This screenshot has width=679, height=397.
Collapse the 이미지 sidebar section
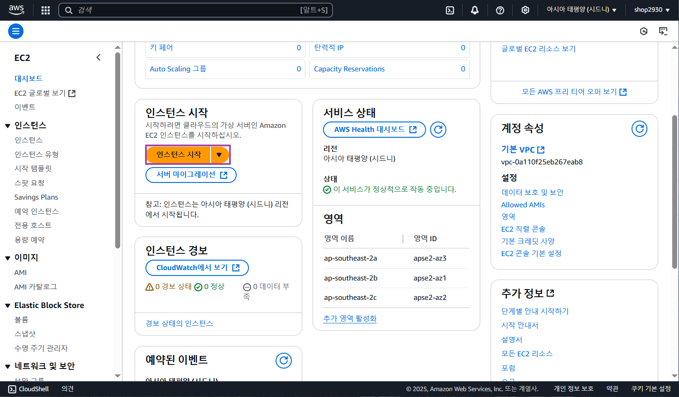pyautogui.click(x=8, y=258)
